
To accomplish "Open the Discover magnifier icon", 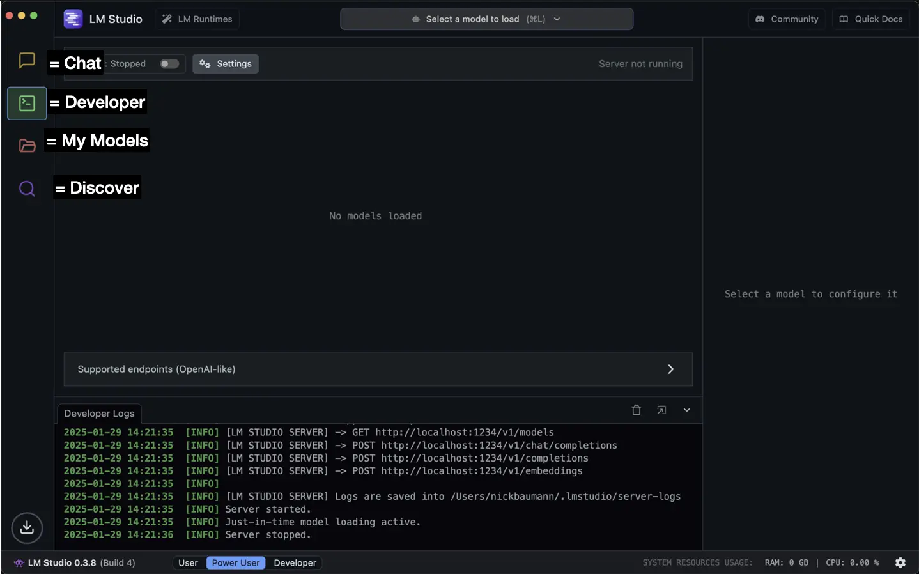I will (27, 189).
